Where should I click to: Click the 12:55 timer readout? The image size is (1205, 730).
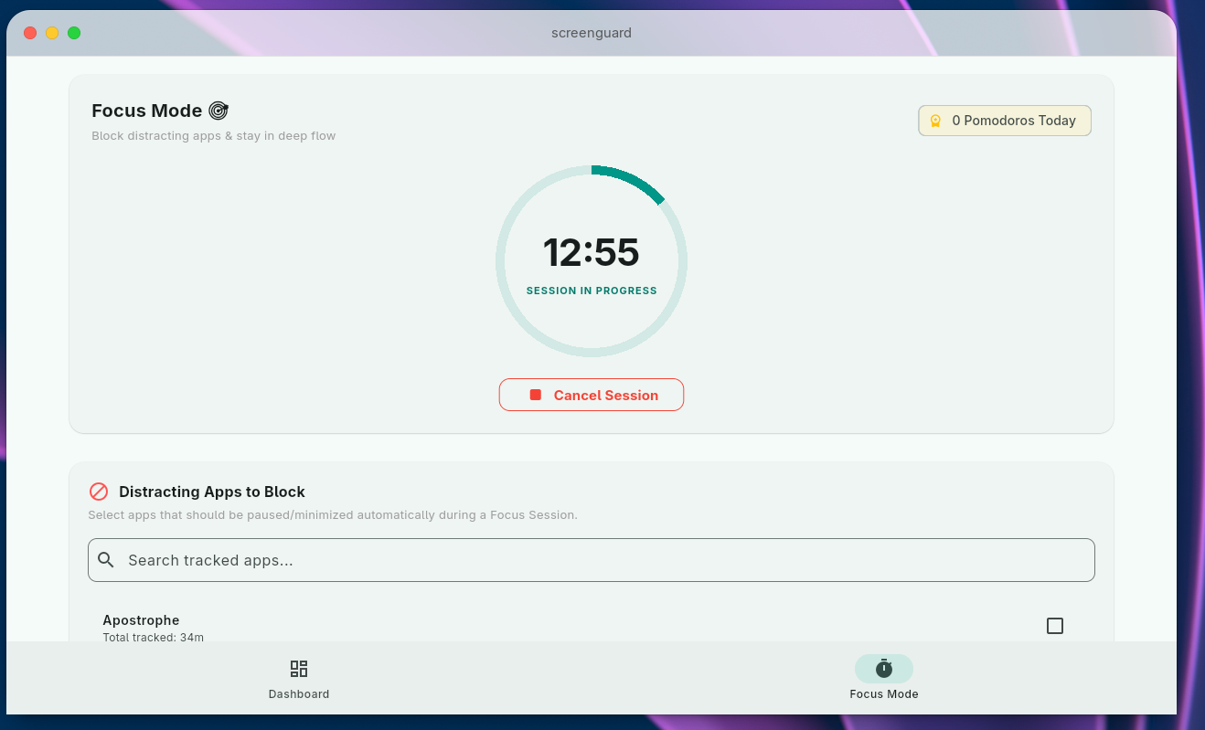coord(592,252)
